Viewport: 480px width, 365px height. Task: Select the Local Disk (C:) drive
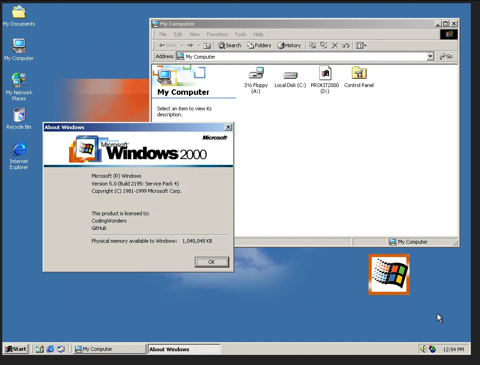pyautogui.click(x=290, y=80)
